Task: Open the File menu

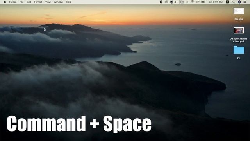Action: point(21,2)
